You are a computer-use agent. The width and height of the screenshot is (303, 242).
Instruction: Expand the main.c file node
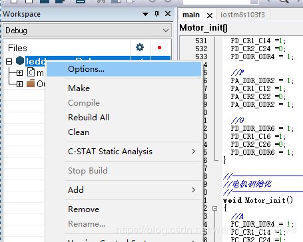click(19, 72)
